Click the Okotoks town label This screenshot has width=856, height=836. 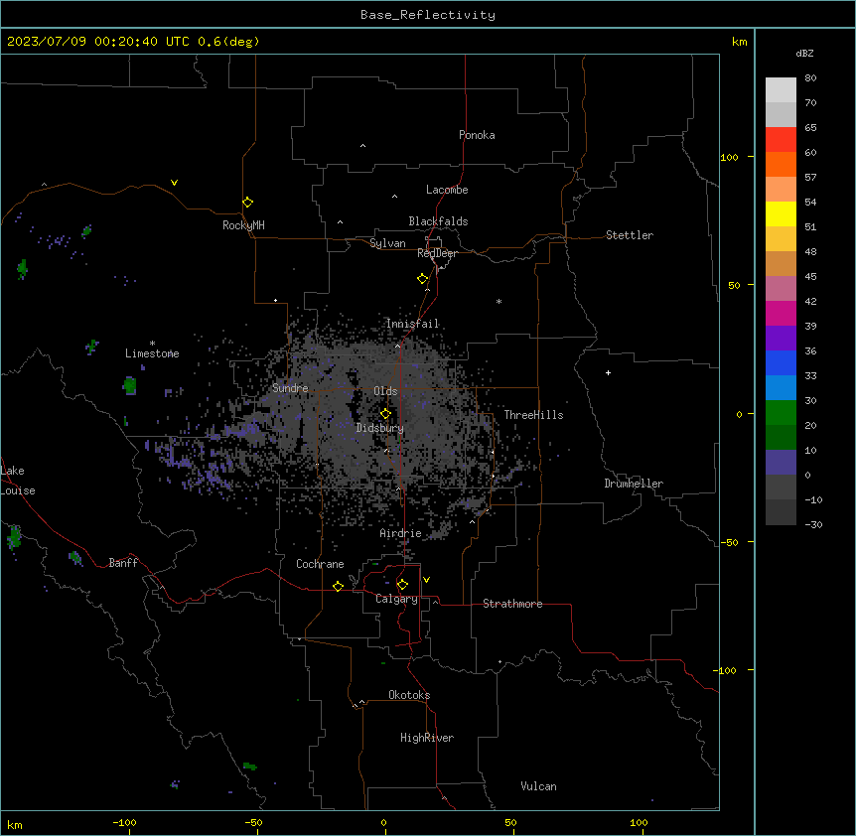[409, 695]
